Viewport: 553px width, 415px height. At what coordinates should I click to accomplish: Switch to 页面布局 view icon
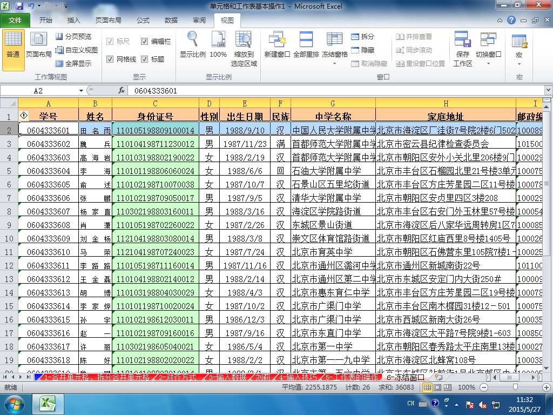[38, 39]
